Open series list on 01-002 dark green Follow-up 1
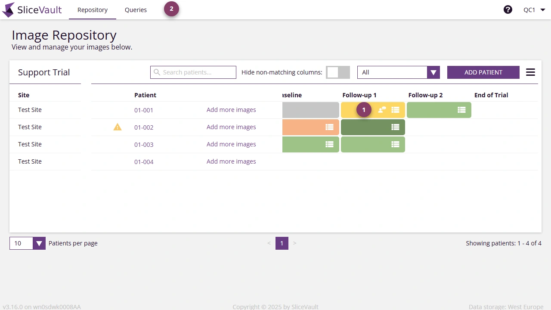Image resolution: width=551 pixels, height=310 pixels. coord(395,127)
